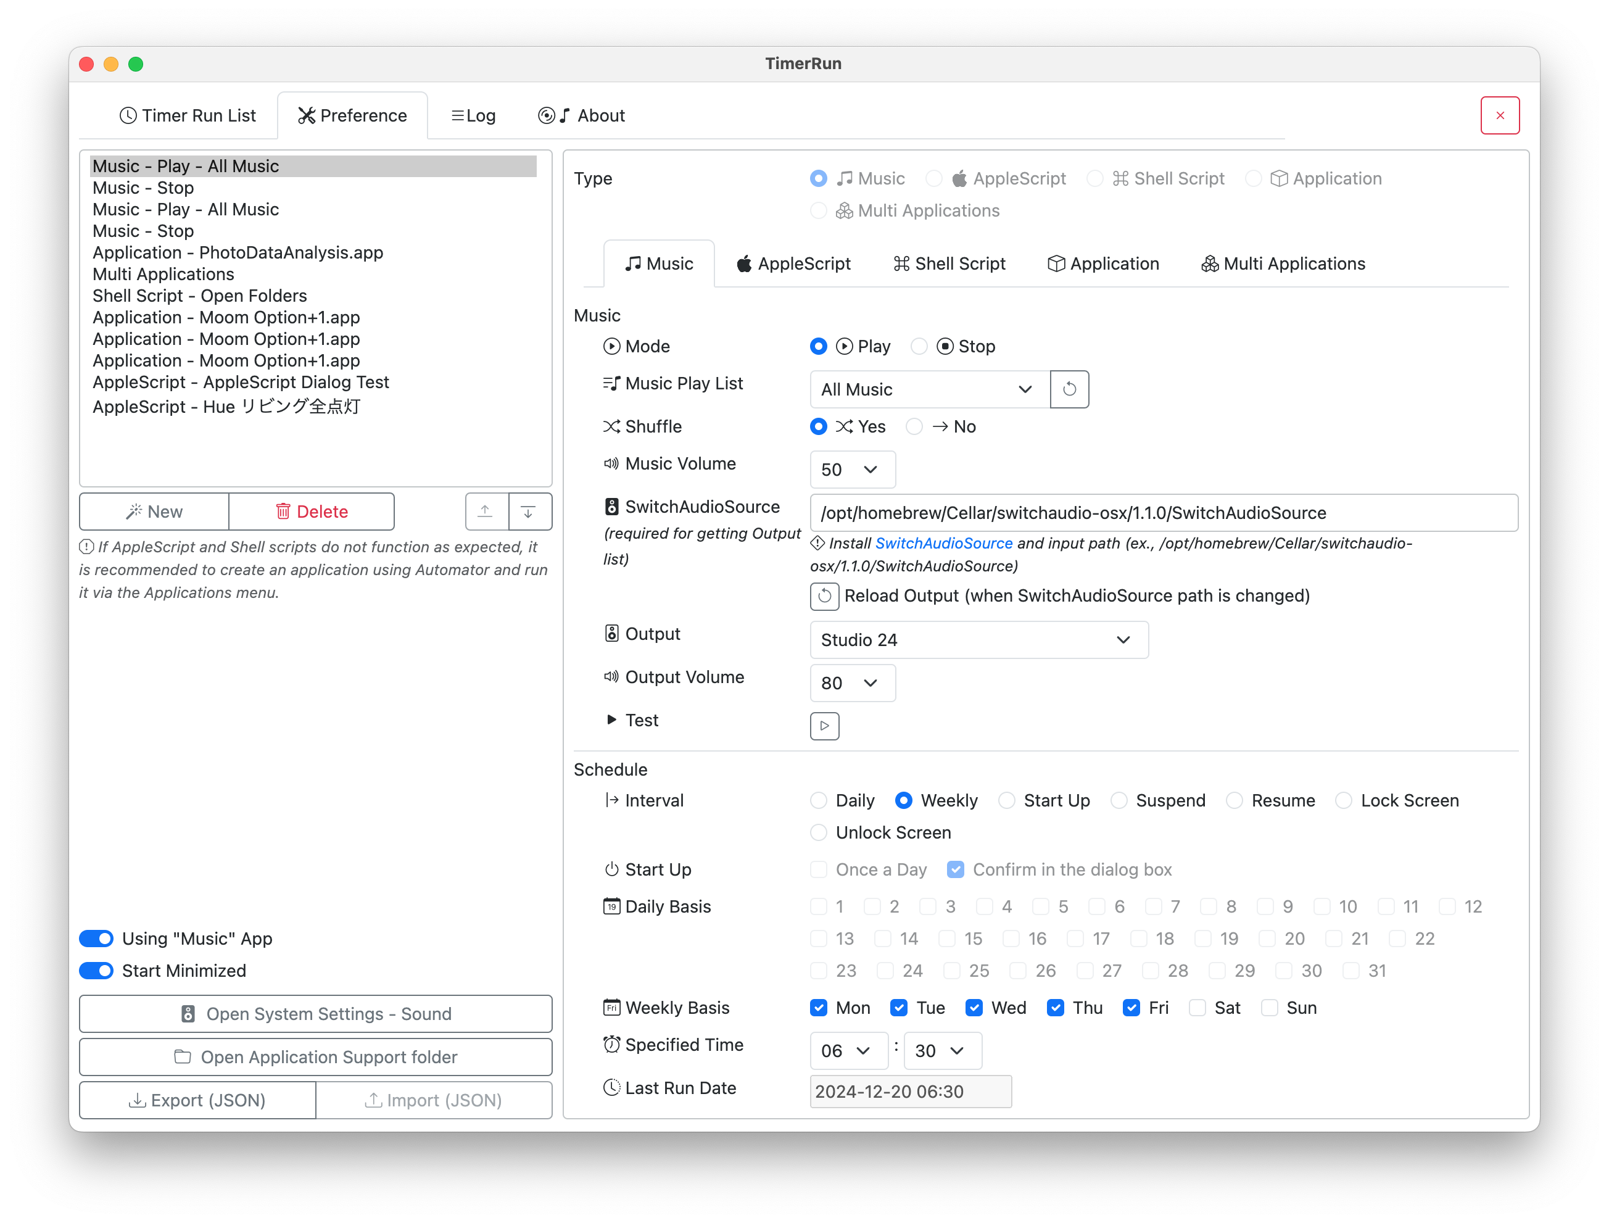Click the Specified Time alarm clock icon
This screenshot has height=1223, width=1609.
pyautogui.click(x=611, y=1045)
